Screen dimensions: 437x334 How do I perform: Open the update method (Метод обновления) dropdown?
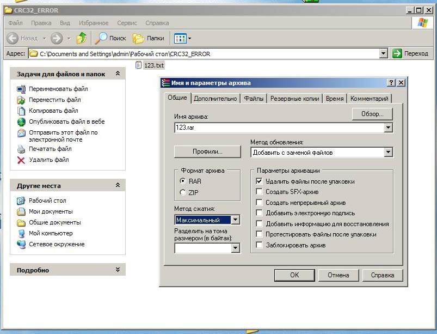tap(388, 153)
